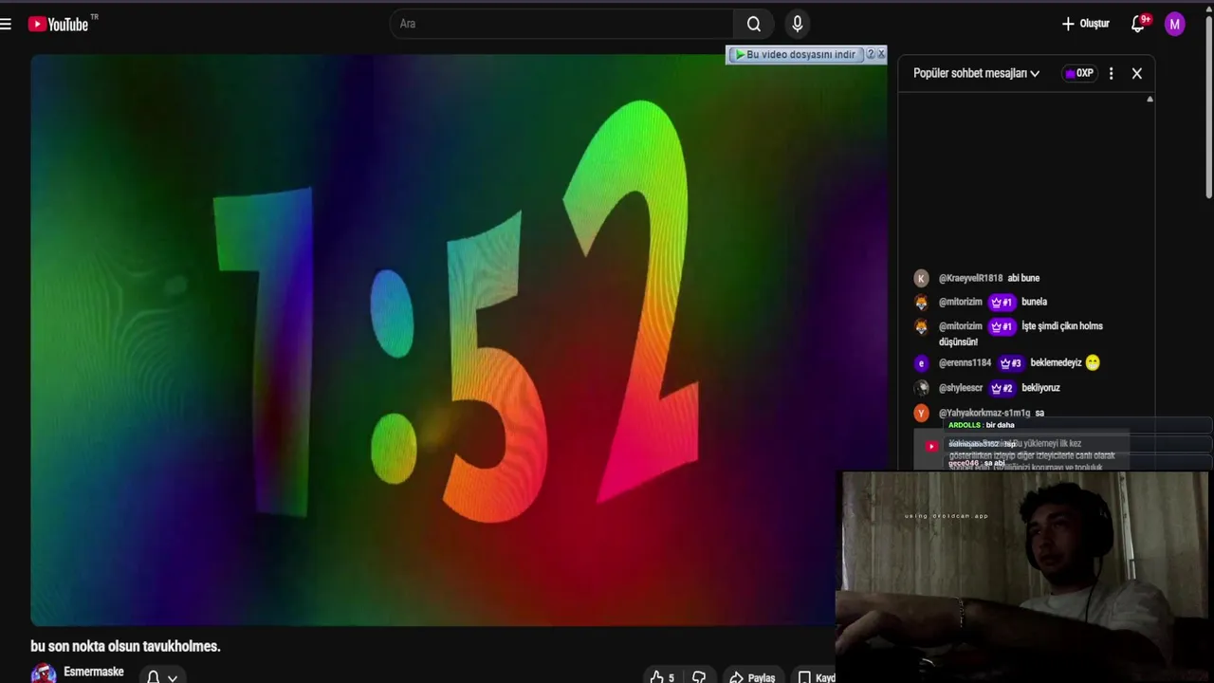
Task: Click the @shyleescr chat avatar
Action: (x=921, y=388)
